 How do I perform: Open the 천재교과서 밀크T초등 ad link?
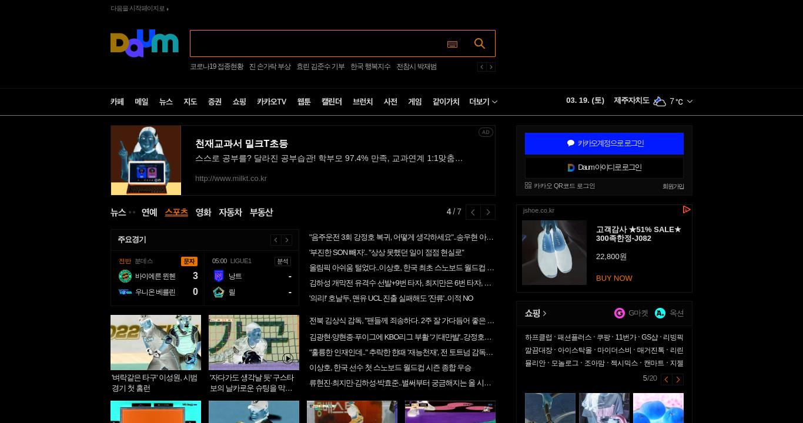(242, 144)
